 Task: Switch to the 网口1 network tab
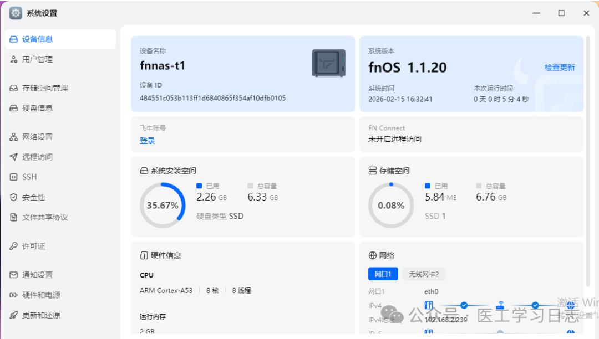383,274
